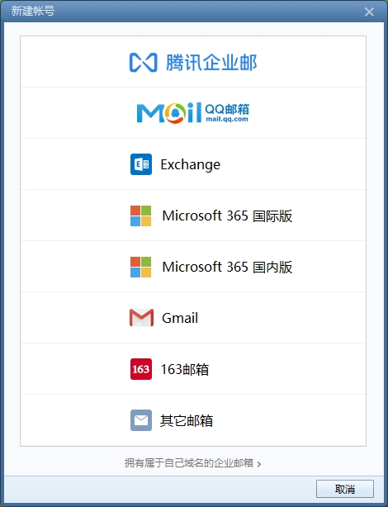Select the 腾讯企业邮 text label

pyautogui.click(x=211, y=63)
